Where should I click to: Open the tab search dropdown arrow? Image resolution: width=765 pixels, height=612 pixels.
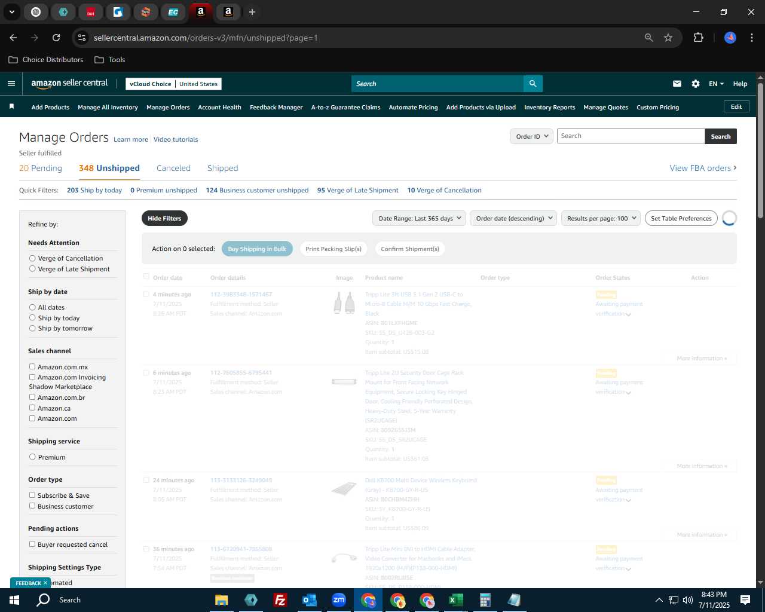(x=11, y=12)
